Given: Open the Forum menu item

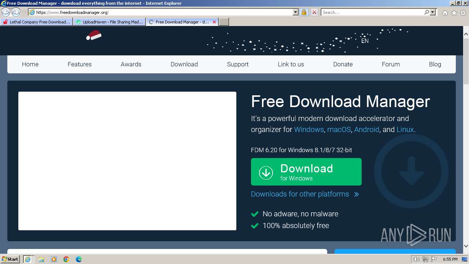Looking at the screenshot, I should [391, 64].
